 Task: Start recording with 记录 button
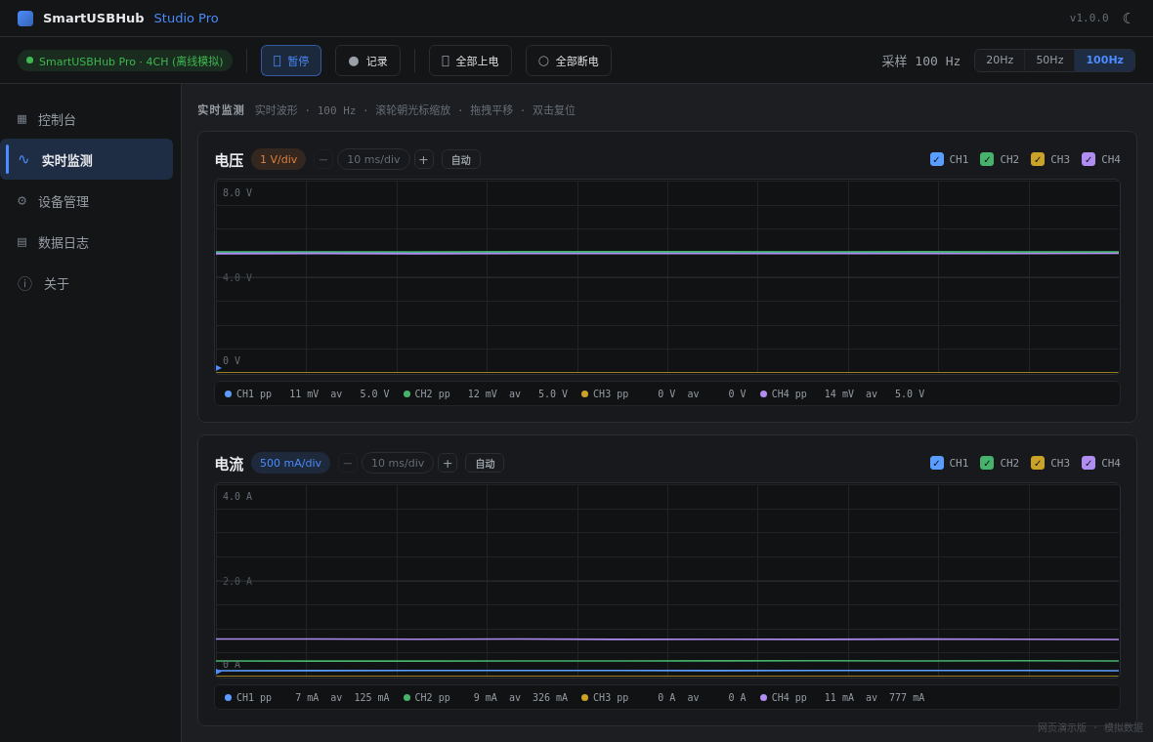[367, 61]
